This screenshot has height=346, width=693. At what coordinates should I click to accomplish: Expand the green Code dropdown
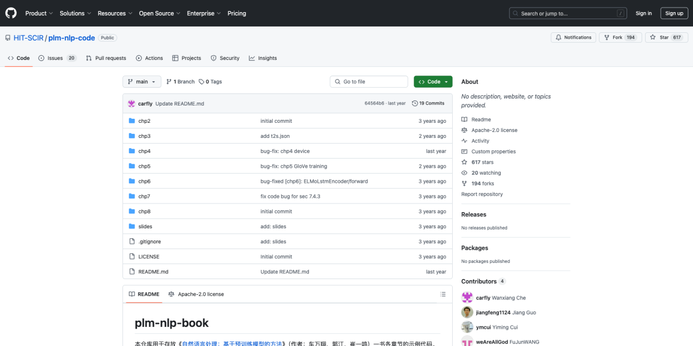(x=433, y=81)
